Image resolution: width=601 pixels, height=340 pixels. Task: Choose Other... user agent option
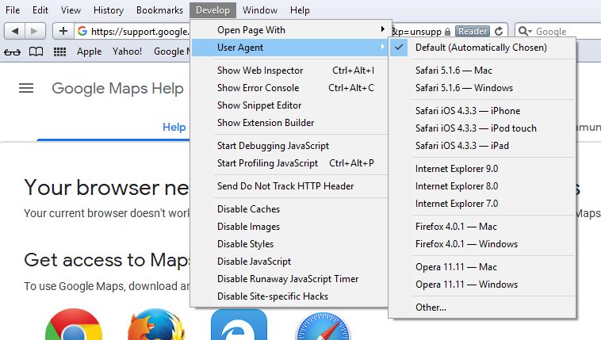(x=431, y=308)
